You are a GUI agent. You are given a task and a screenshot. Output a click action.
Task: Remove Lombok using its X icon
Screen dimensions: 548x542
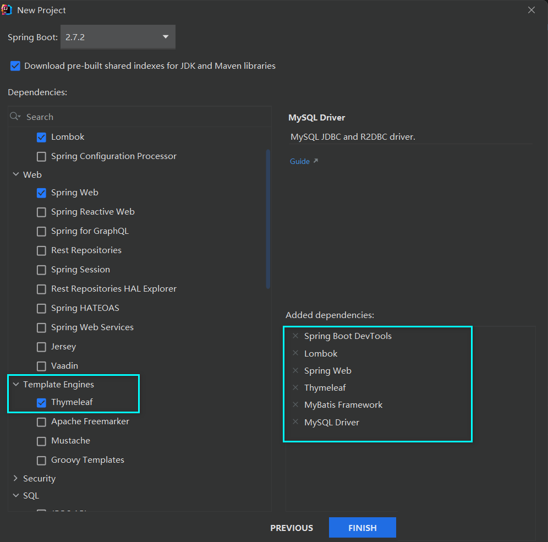click(295, 353)
